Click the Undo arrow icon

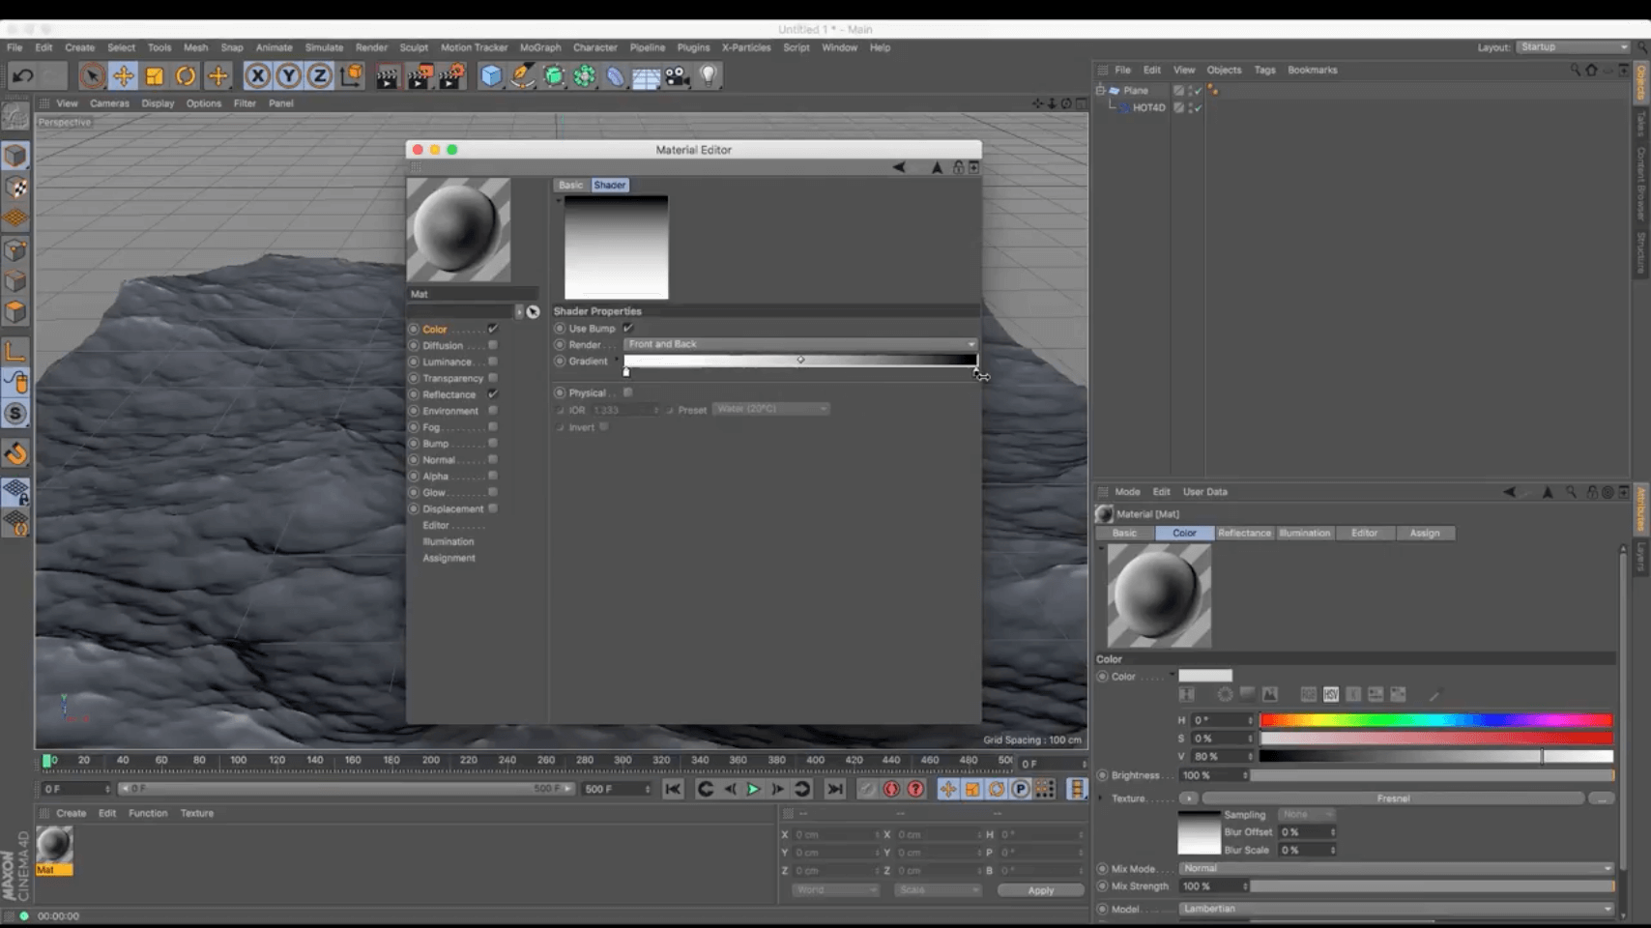[x=23, y=75]
